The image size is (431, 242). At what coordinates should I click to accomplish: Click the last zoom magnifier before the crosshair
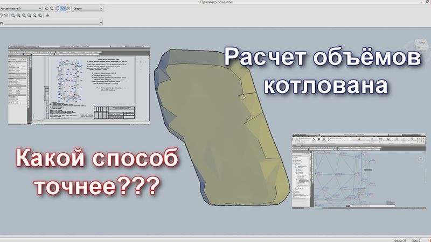coord(40,16)
